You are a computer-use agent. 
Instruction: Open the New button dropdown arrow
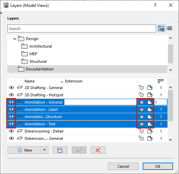tap(45, 150)
